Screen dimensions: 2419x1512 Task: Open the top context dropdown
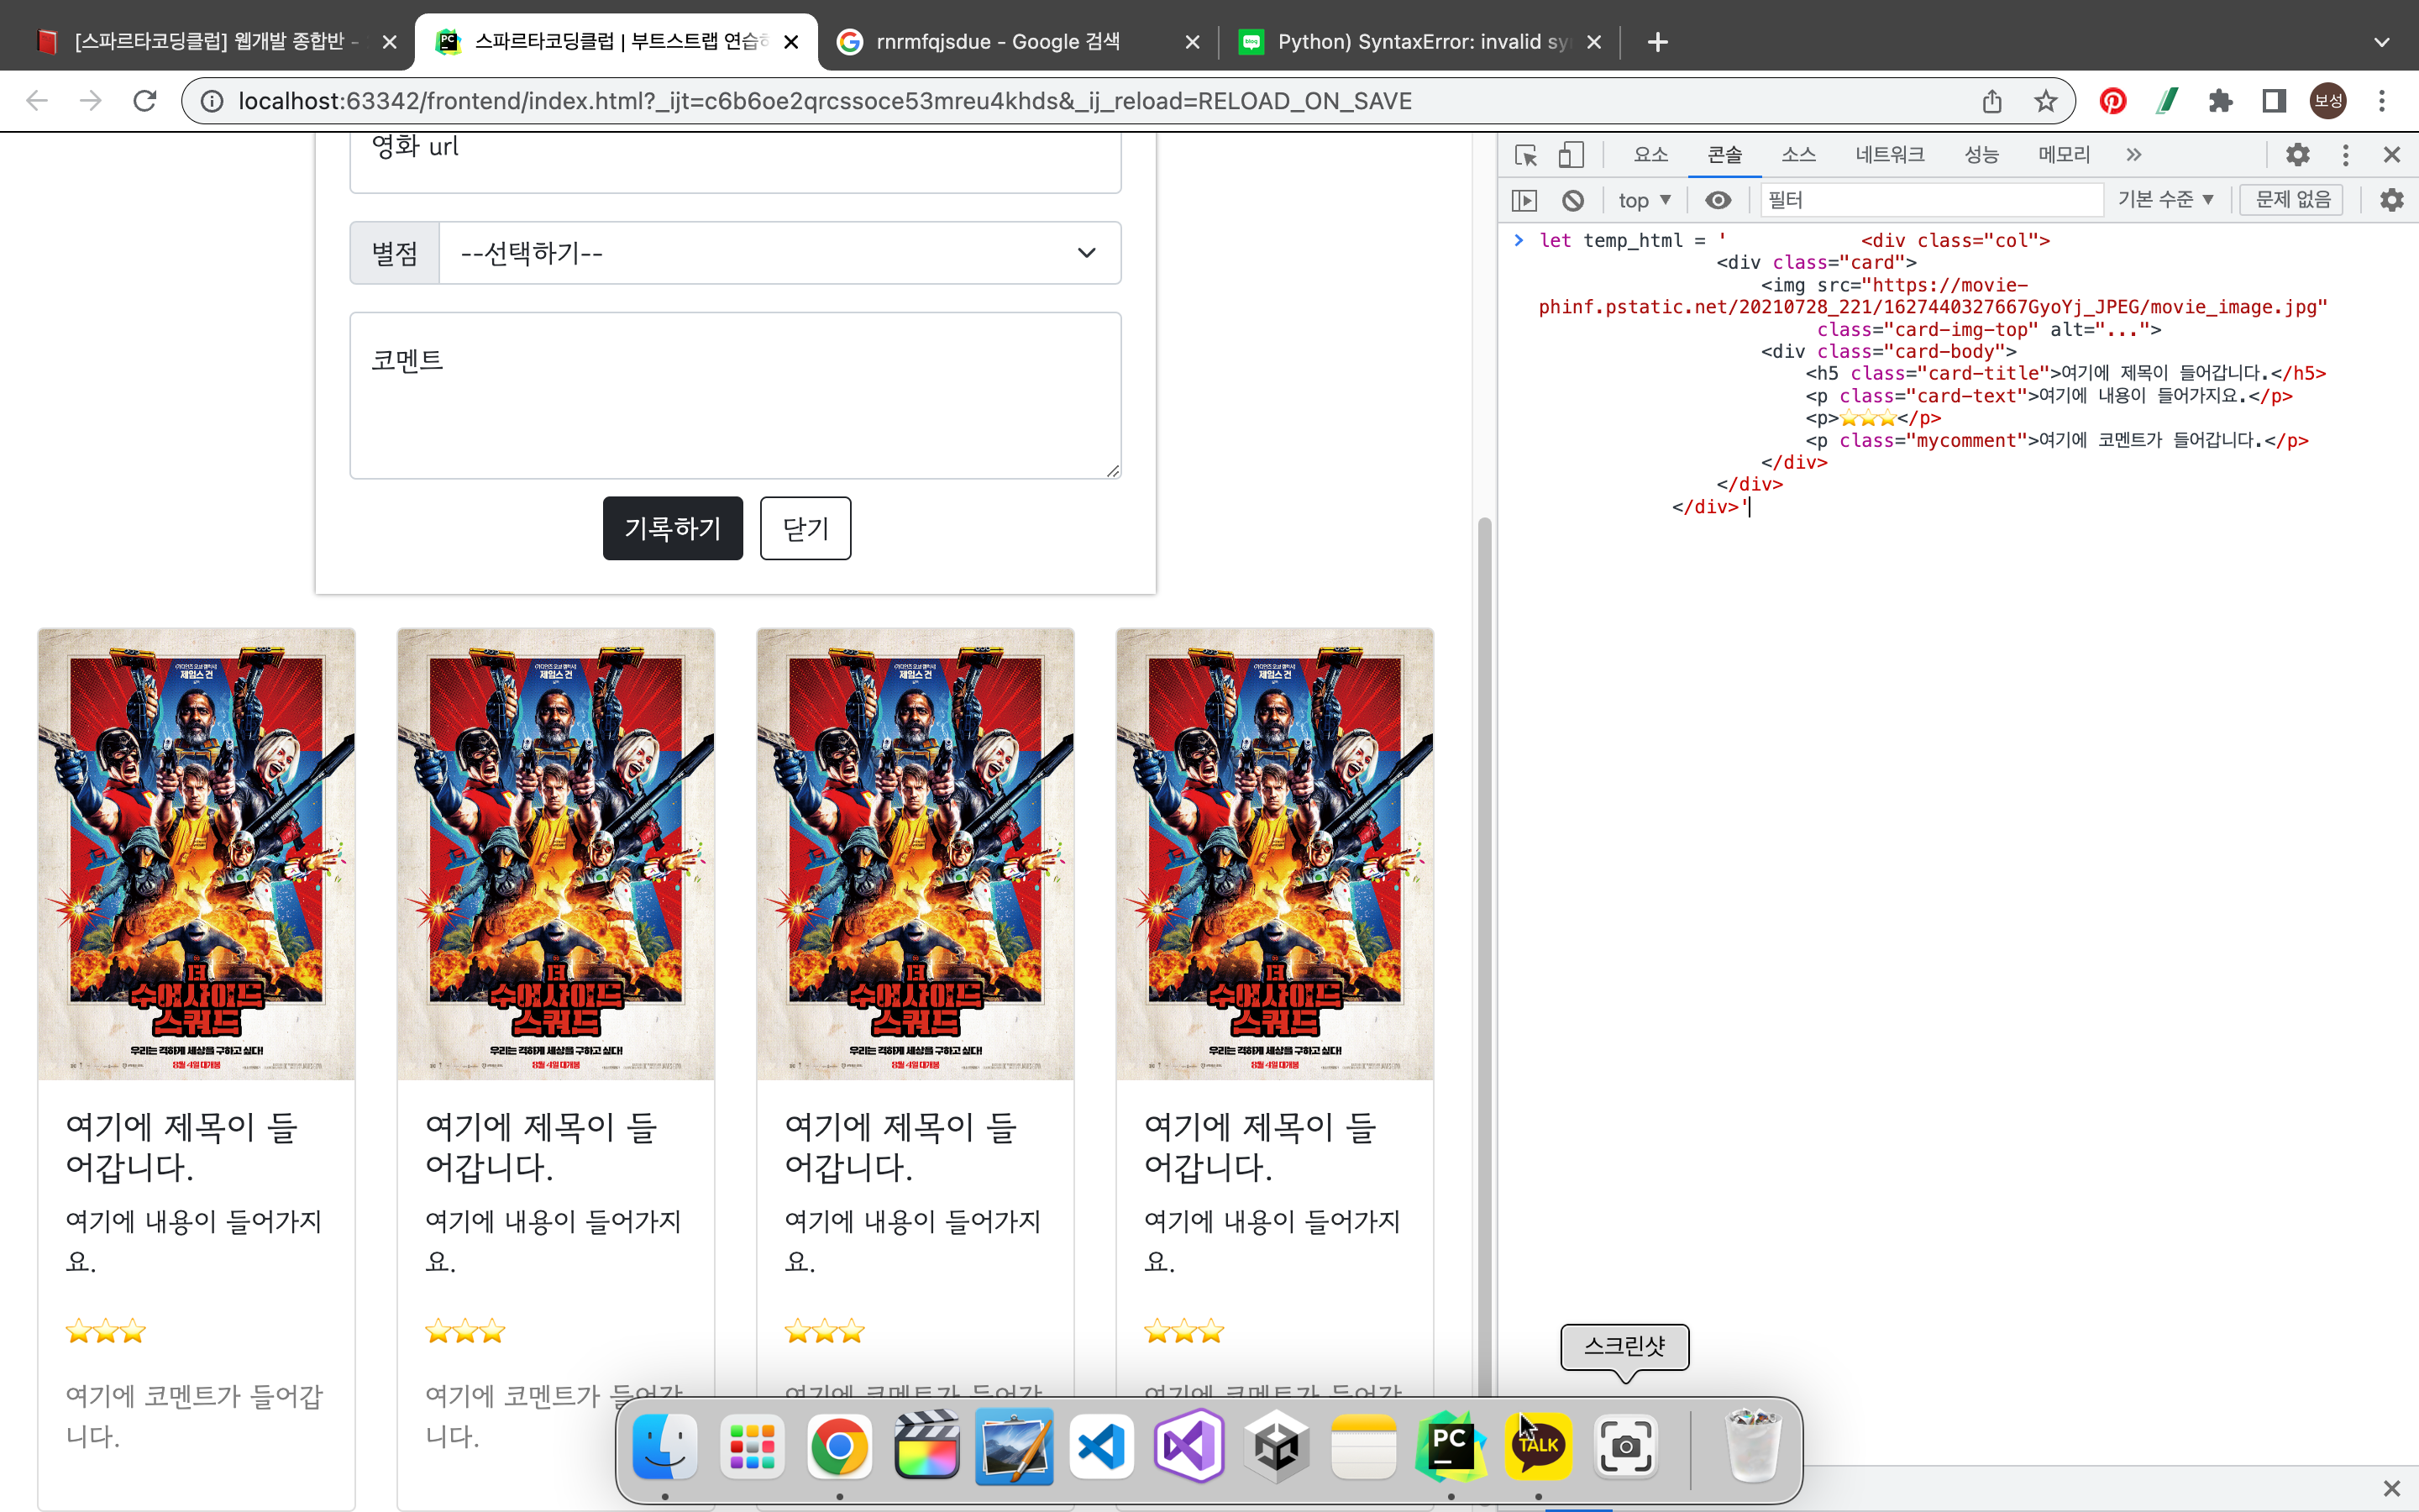point(1645,200)
